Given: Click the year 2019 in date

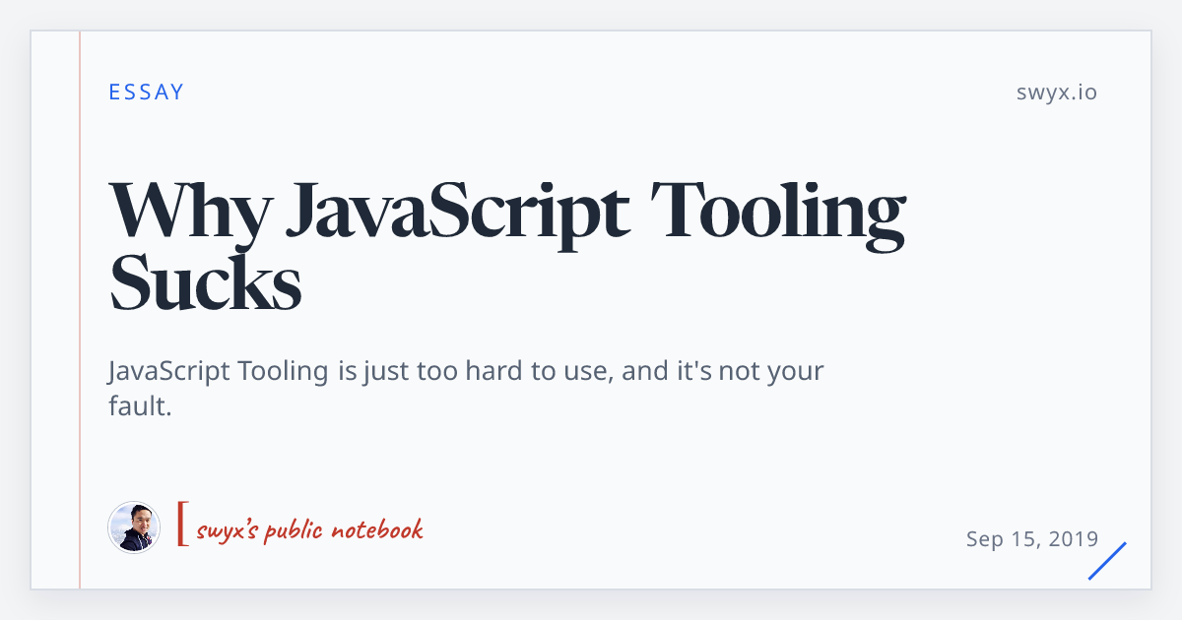Looking at the screenshot, I should [x=1074, y=538].
